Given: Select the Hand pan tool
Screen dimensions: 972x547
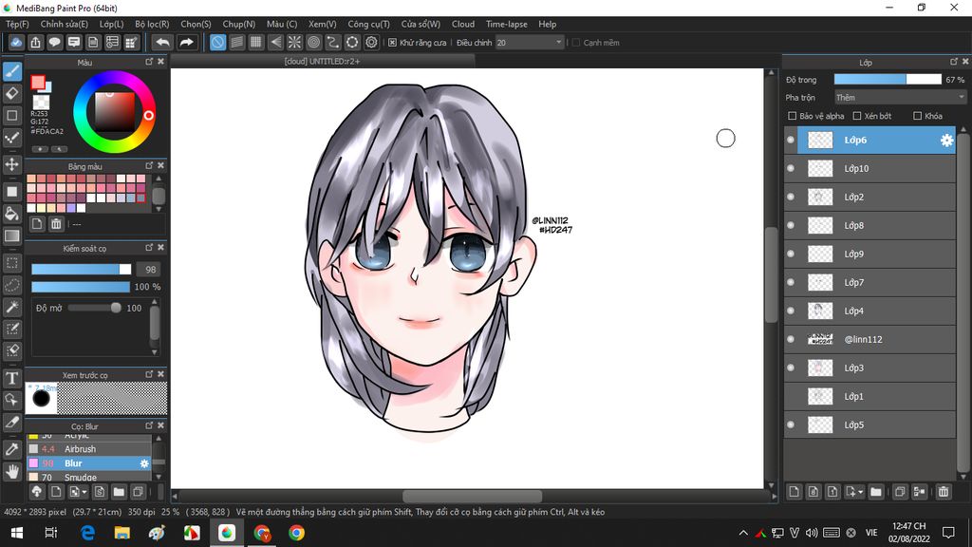Looking at the screenshot, I should coord(11,472).
